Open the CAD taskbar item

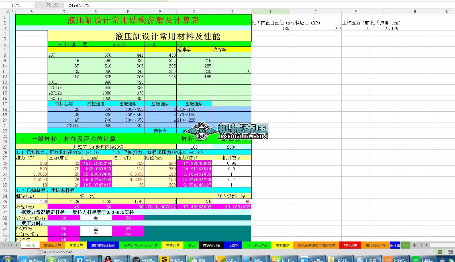coord(227,259)
